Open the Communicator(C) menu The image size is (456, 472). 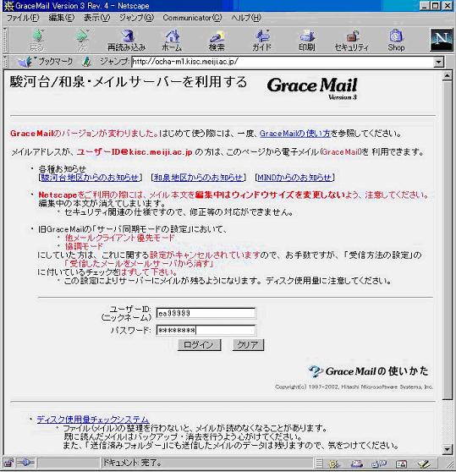pos(192,18)
